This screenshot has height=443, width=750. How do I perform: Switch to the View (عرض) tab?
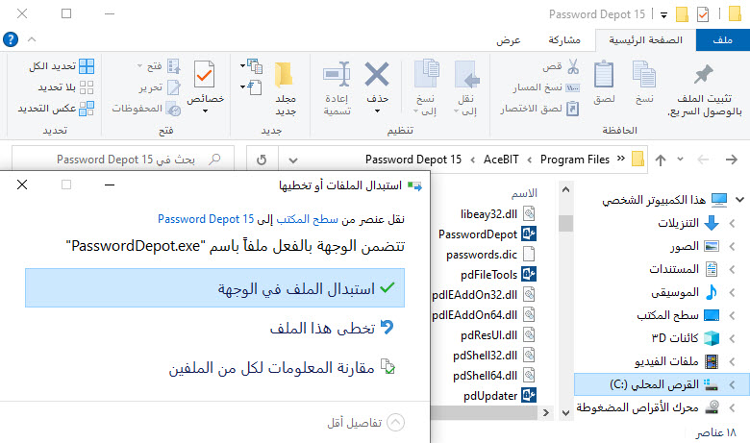(508, 40)
